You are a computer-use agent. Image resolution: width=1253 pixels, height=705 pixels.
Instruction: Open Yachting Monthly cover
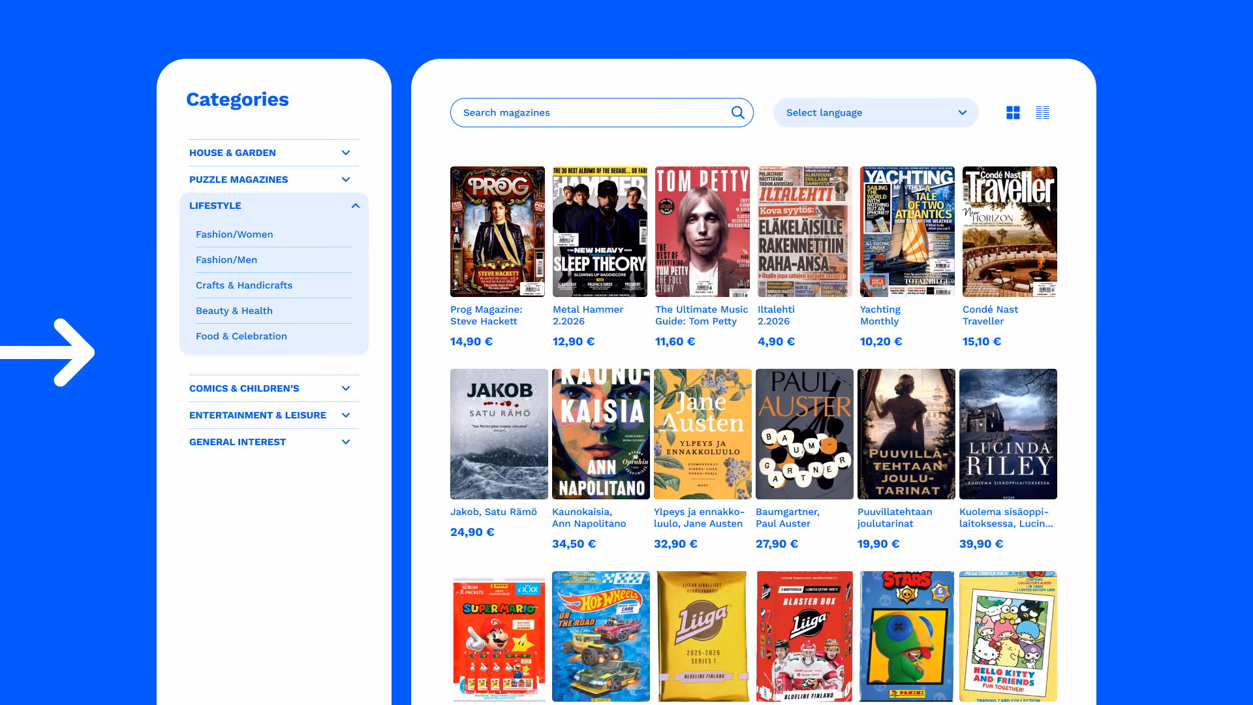pos(907,232)
